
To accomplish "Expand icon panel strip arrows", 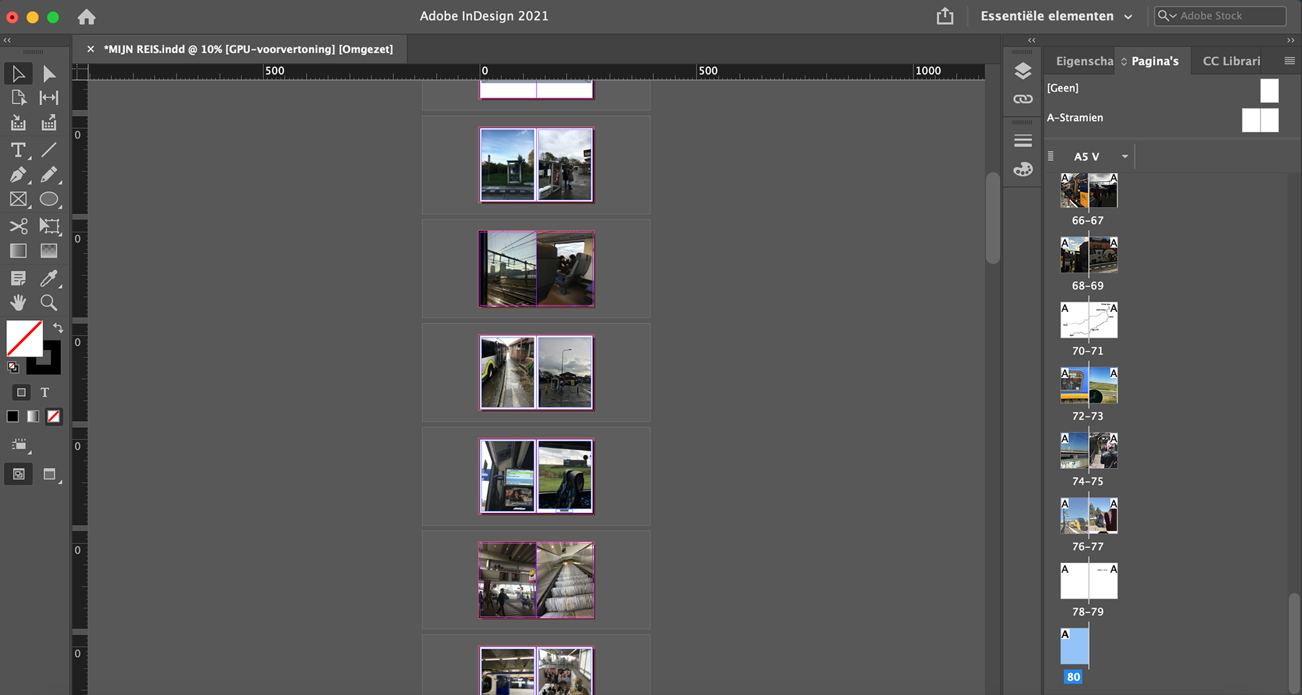I will [x=1031, y=41].
